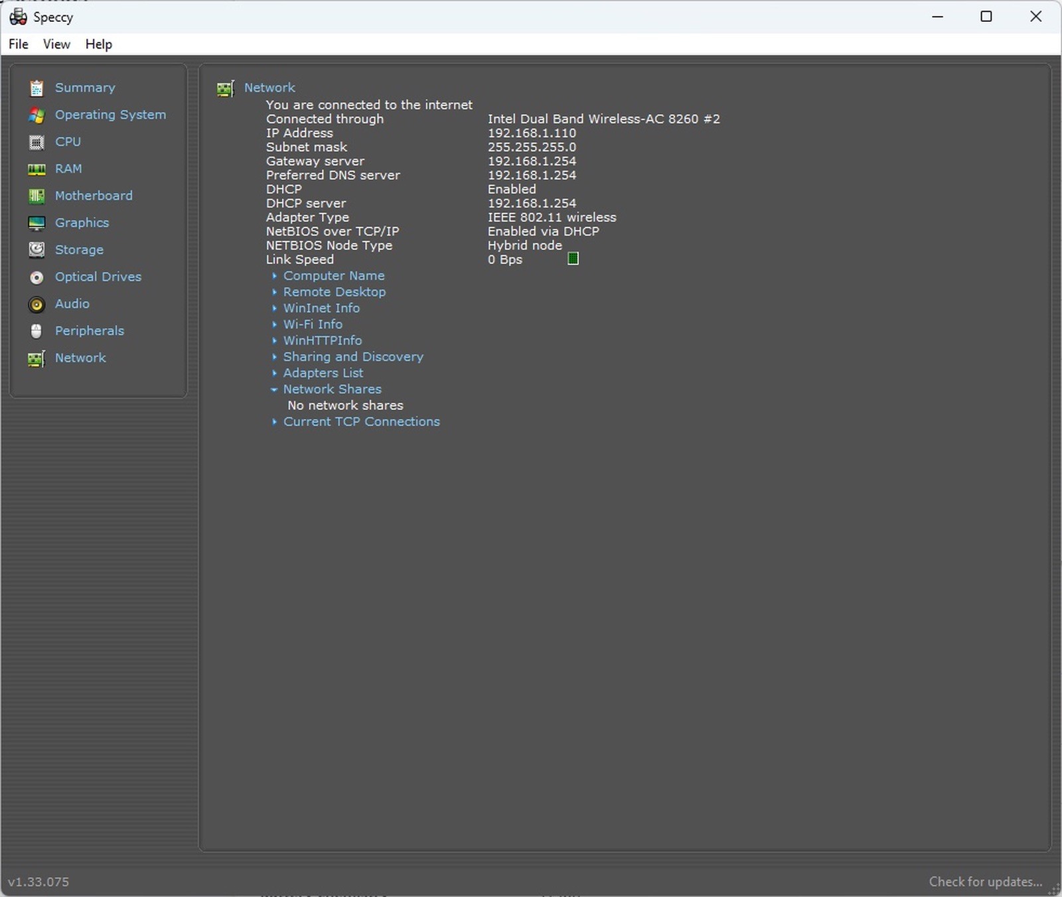Click the Adapter Type label
Viewport: 1062px width, 897px height.
click(307, 218)
